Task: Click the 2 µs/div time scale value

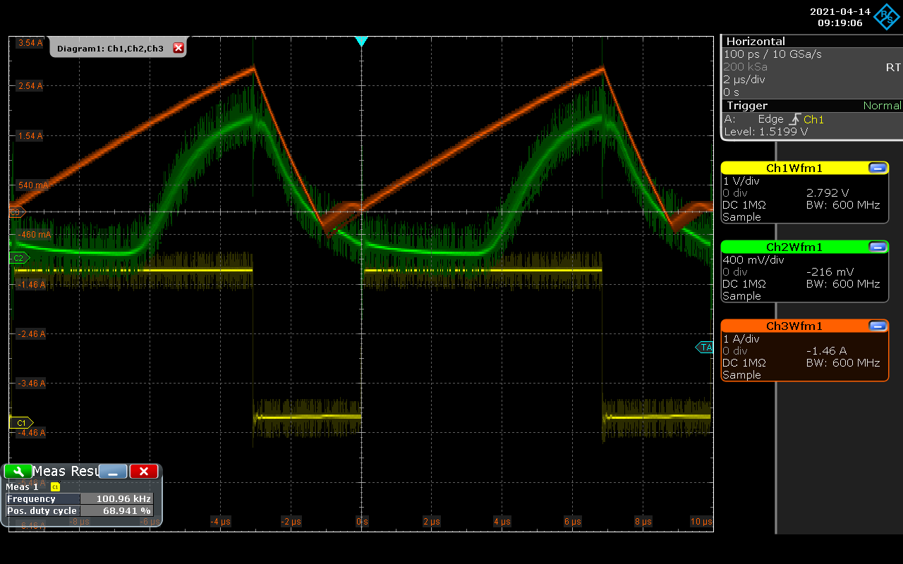Action: pyautogui.click(x=744, y=79)
